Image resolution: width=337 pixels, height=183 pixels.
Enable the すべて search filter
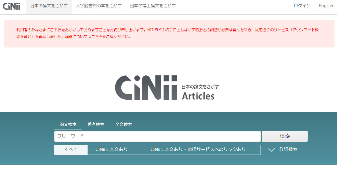point(71,150)
